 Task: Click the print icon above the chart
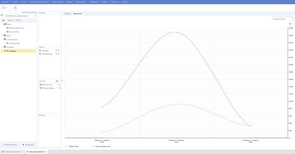290,24
